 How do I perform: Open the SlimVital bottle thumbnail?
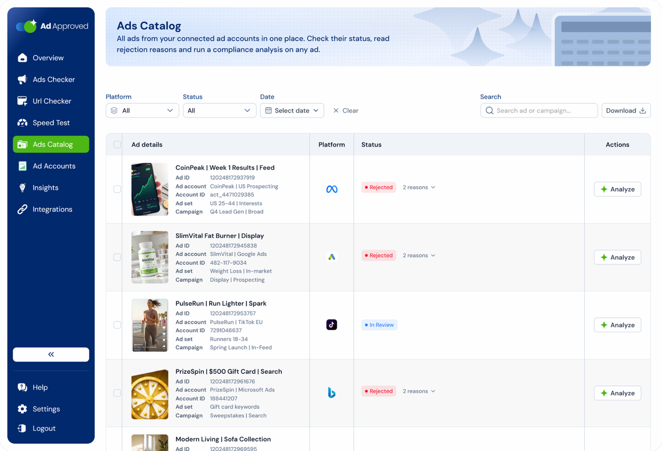150,257
